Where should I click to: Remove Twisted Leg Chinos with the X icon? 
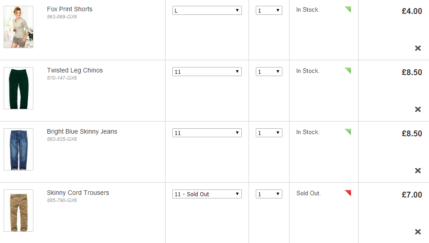(418, 109)
